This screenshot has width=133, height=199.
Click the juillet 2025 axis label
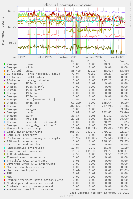click(44, 57)
